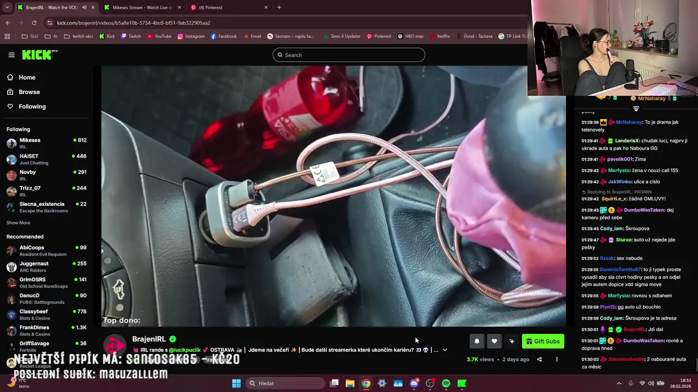Open the three-dot more options menu

tap(557, 359)
